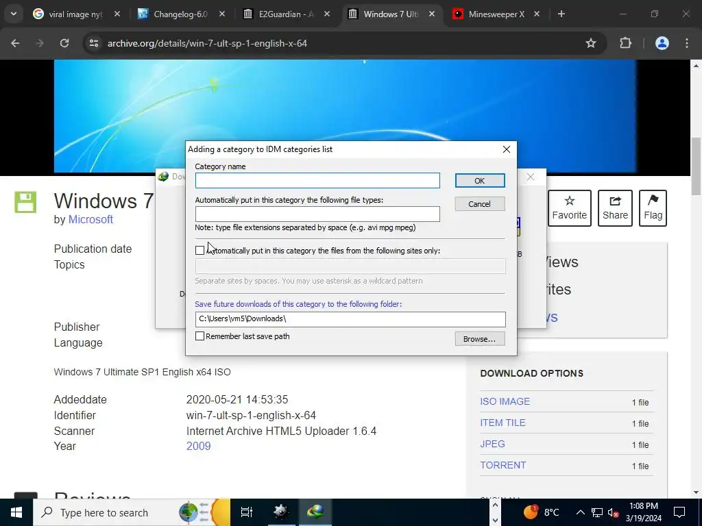
Task: Go back to the previous page
Action: [15, 43]
